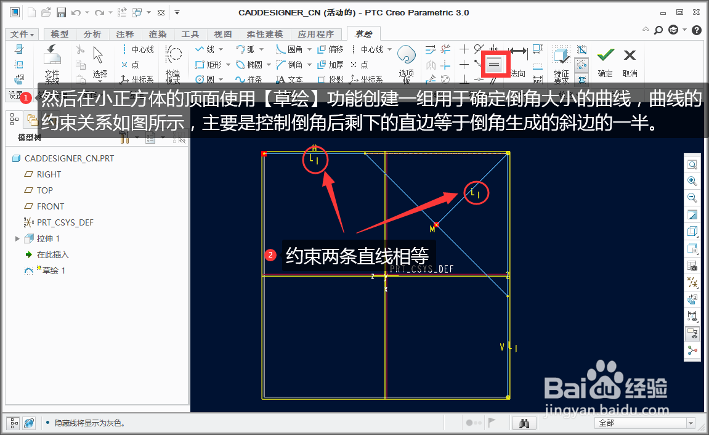
Task: Open the 选项板 palette
Action: click(406, 65)
